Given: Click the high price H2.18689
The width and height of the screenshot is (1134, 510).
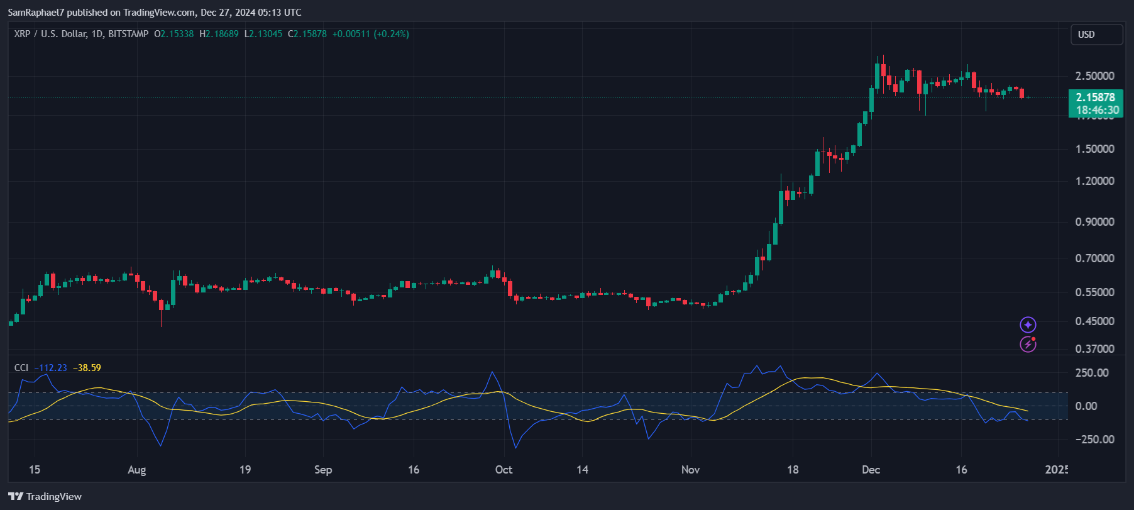Looking at the screenshot, I should pos(219,34).
